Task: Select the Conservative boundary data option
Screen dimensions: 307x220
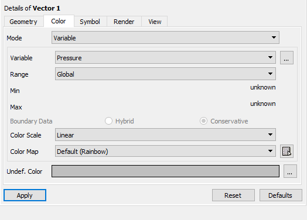Action: point(204,121)
